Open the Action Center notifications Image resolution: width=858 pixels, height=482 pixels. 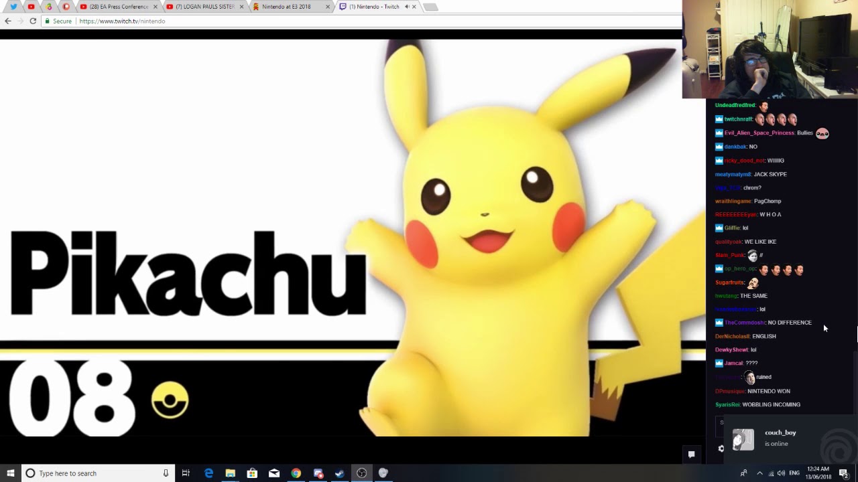coord(844,473)
